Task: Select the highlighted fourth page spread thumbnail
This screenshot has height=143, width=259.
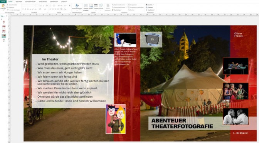Action: [x=4, y=36]
